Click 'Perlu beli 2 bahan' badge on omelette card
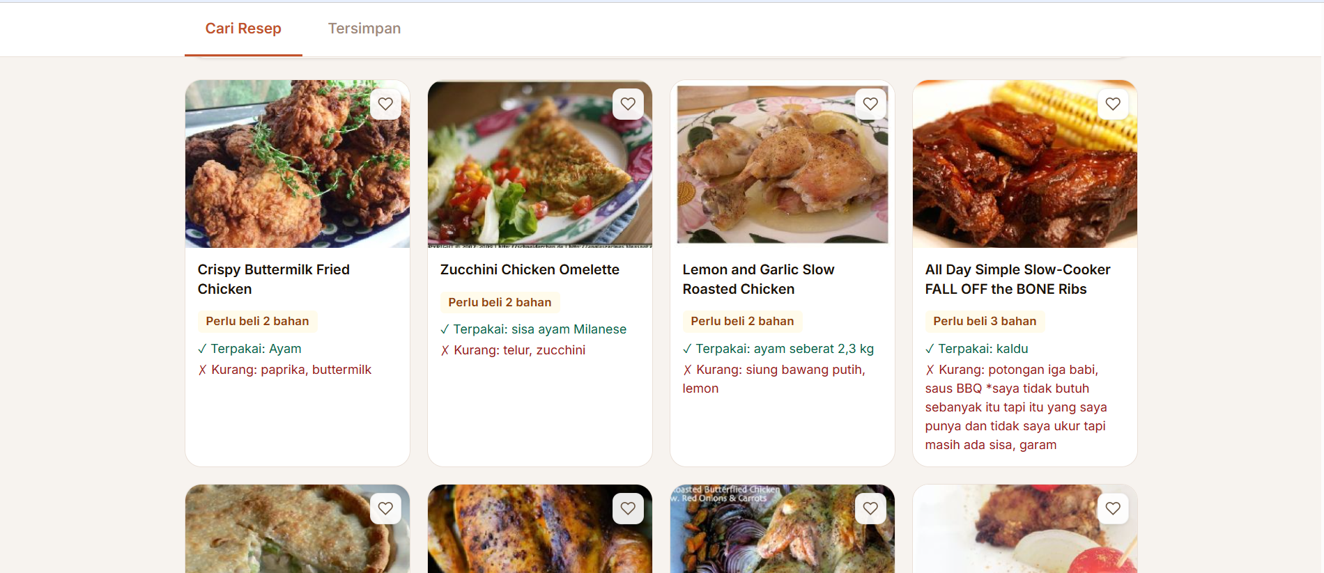Image resolution: width=1324 pixels, height=573 pixels. [500, 302]
